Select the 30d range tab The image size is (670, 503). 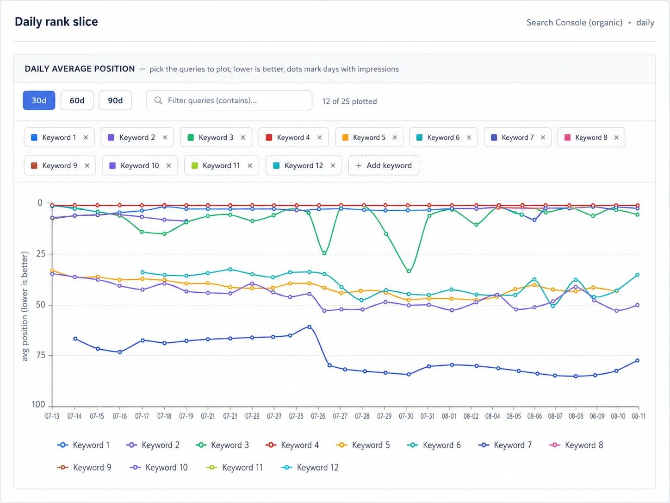click(x=39, y=101)
